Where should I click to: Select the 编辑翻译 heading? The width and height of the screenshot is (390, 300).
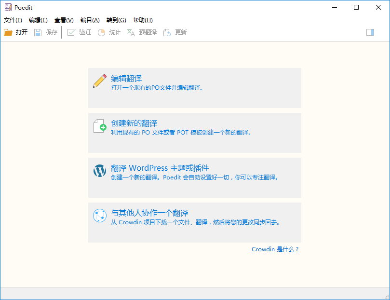[x=126, y=79]
